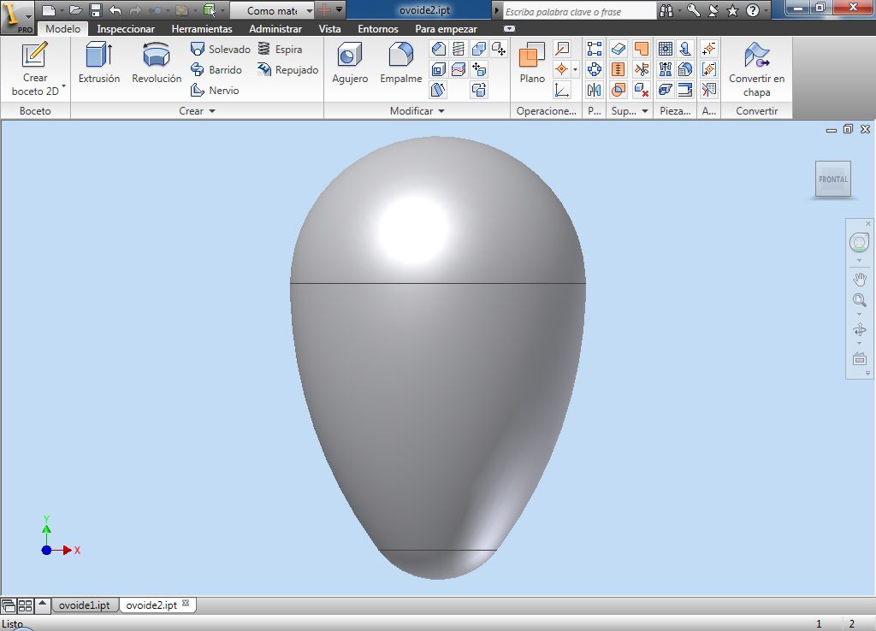
Task: Select the pan hand navigation tool
Action: 859,279
